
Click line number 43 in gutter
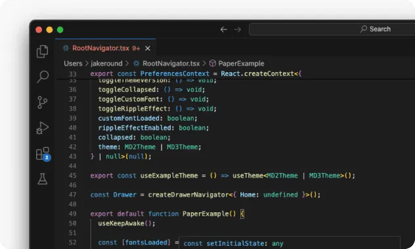(72, 157)
